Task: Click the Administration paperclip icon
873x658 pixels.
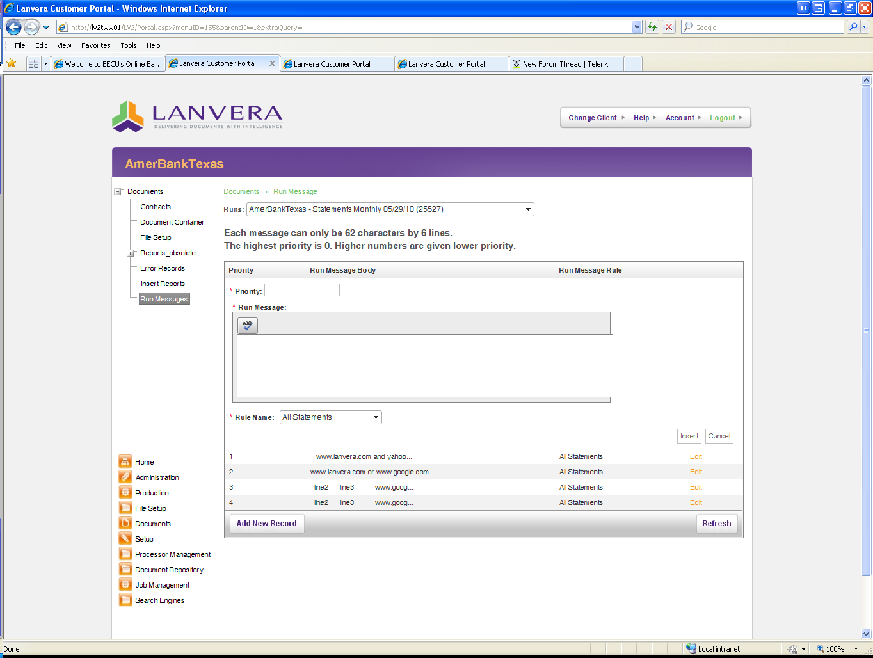Action: 125,477
